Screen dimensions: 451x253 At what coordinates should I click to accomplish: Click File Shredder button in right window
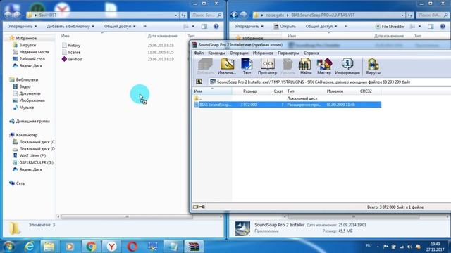point(390,27)
